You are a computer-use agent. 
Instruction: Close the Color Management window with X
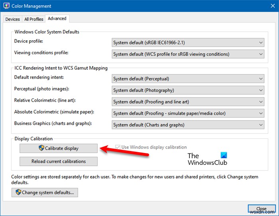273,6
